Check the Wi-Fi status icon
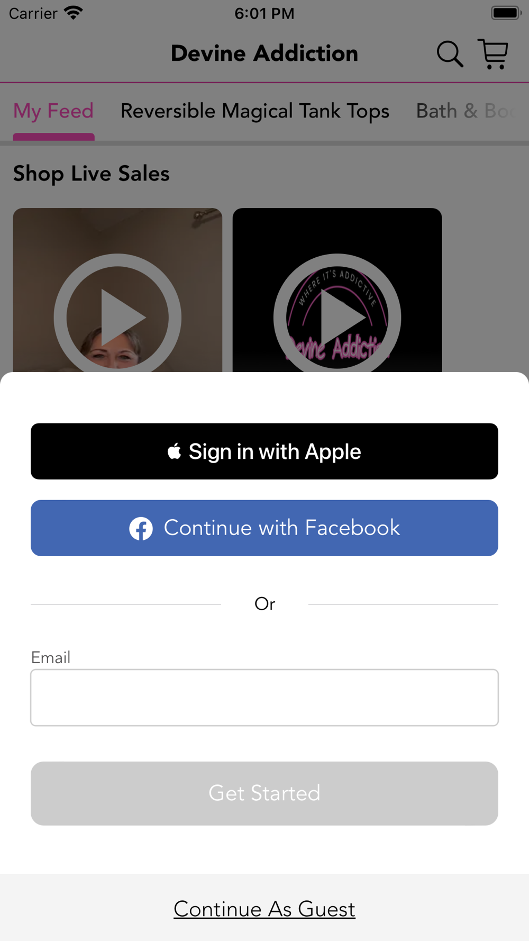Viewport: 529px width, 941px height. click(74, 13)
